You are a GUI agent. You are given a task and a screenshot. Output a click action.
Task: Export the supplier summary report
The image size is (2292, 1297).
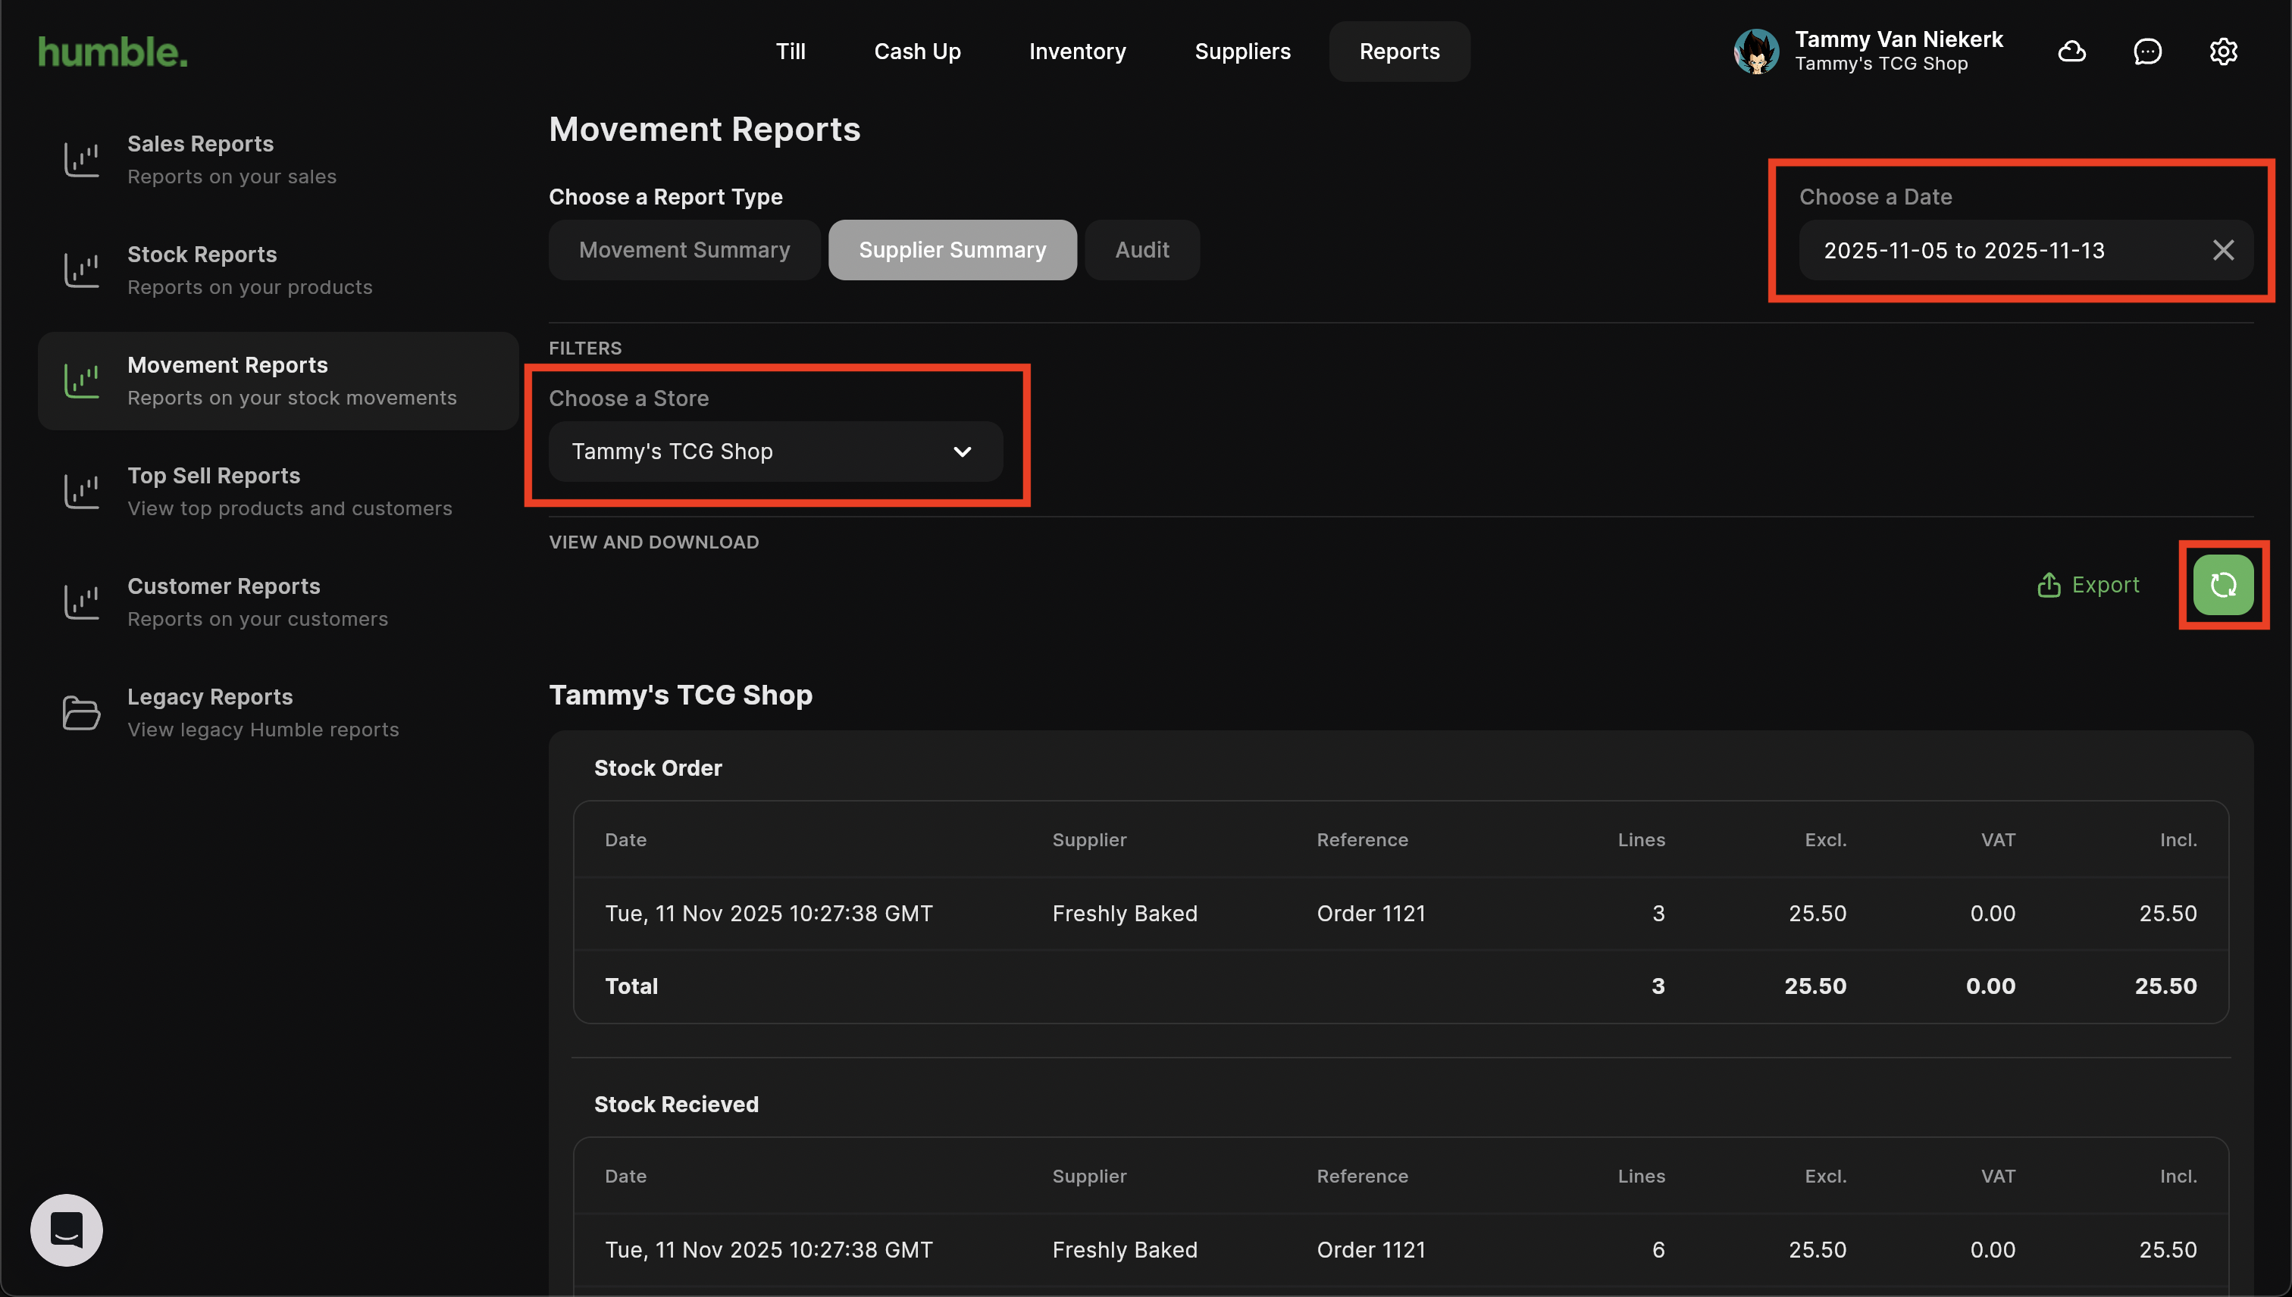(x=2088, y=584)
